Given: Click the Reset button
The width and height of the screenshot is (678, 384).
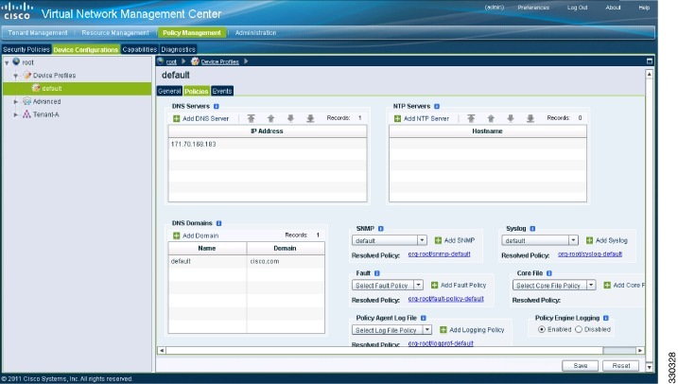Looking at the screenshot, I should 621,366.
